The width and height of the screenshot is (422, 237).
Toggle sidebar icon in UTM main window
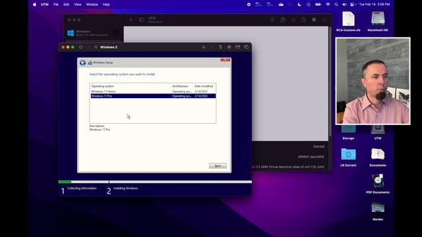[142, 20]
